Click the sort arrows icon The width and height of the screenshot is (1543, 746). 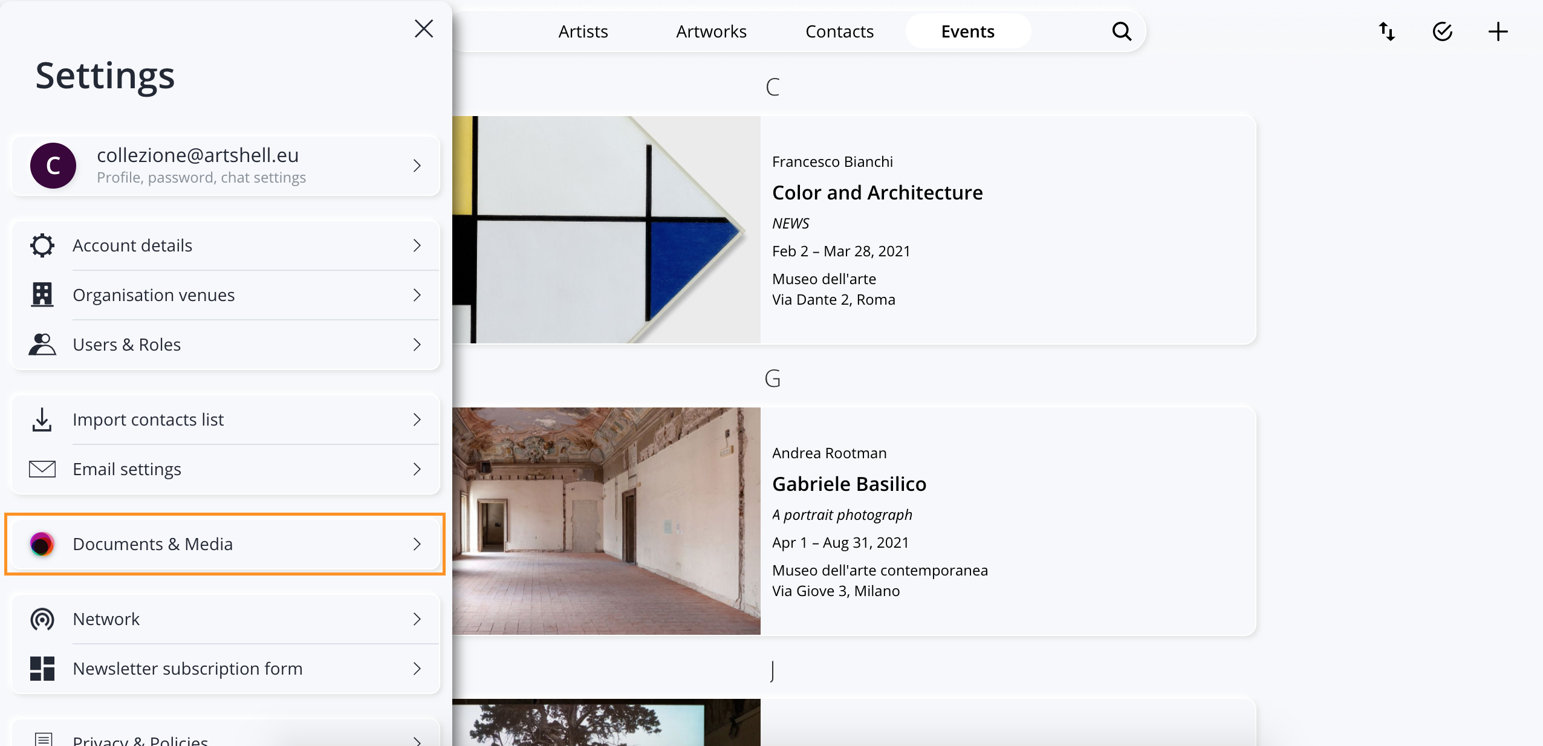click(x=1387, y=31)
